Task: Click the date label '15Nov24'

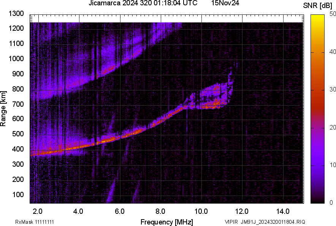Action: (x=225, y=3)
